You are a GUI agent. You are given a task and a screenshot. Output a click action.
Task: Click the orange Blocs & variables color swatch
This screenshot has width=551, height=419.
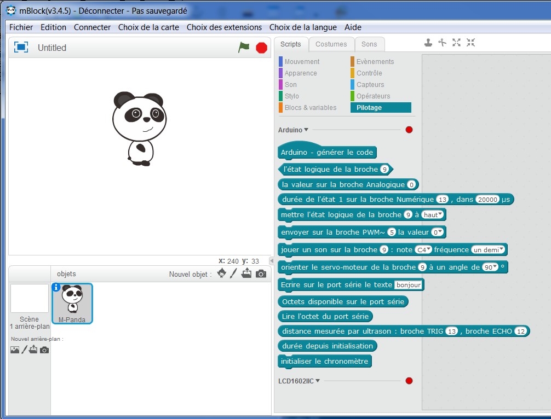280,108
